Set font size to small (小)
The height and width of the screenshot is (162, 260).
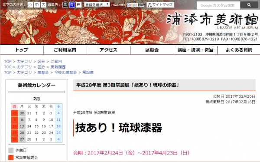(30, 5)
